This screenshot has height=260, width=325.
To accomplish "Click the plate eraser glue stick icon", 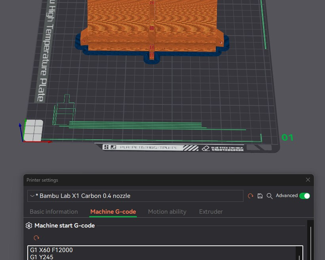I will [205, 148].
